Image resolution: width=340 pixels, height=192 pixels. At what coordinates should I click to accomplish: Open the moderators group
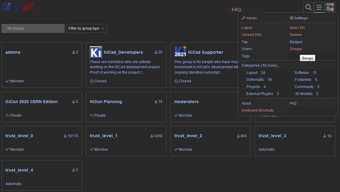186,102
